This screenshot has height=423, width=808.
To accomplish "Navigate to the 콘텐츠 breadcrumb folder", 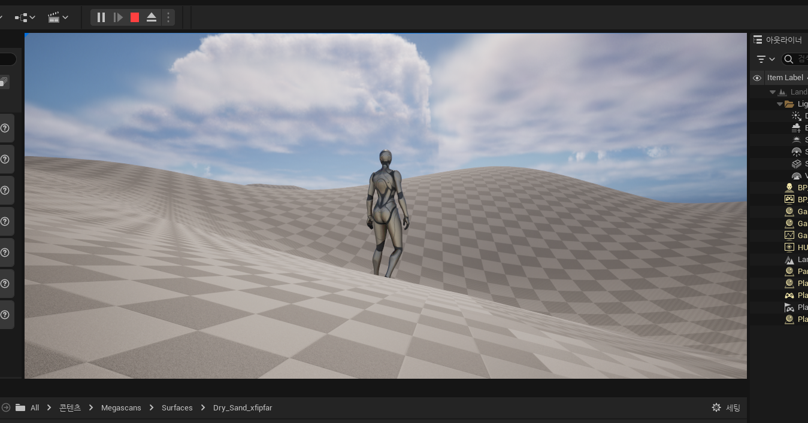I will (x=69, y=407).
